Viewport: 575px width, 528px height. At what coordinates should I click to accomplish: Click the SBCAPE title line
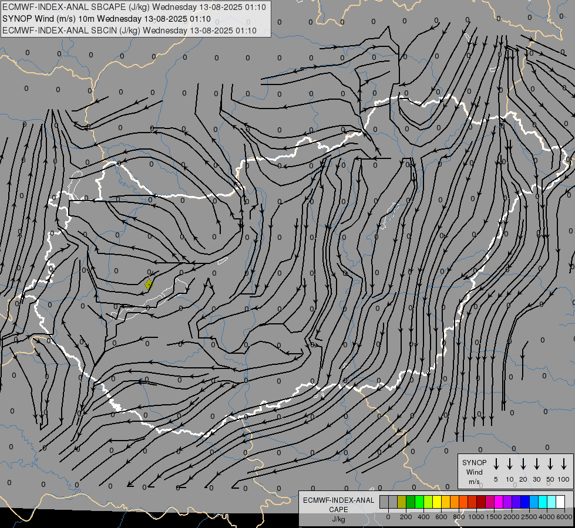click(x=134, y=7)
